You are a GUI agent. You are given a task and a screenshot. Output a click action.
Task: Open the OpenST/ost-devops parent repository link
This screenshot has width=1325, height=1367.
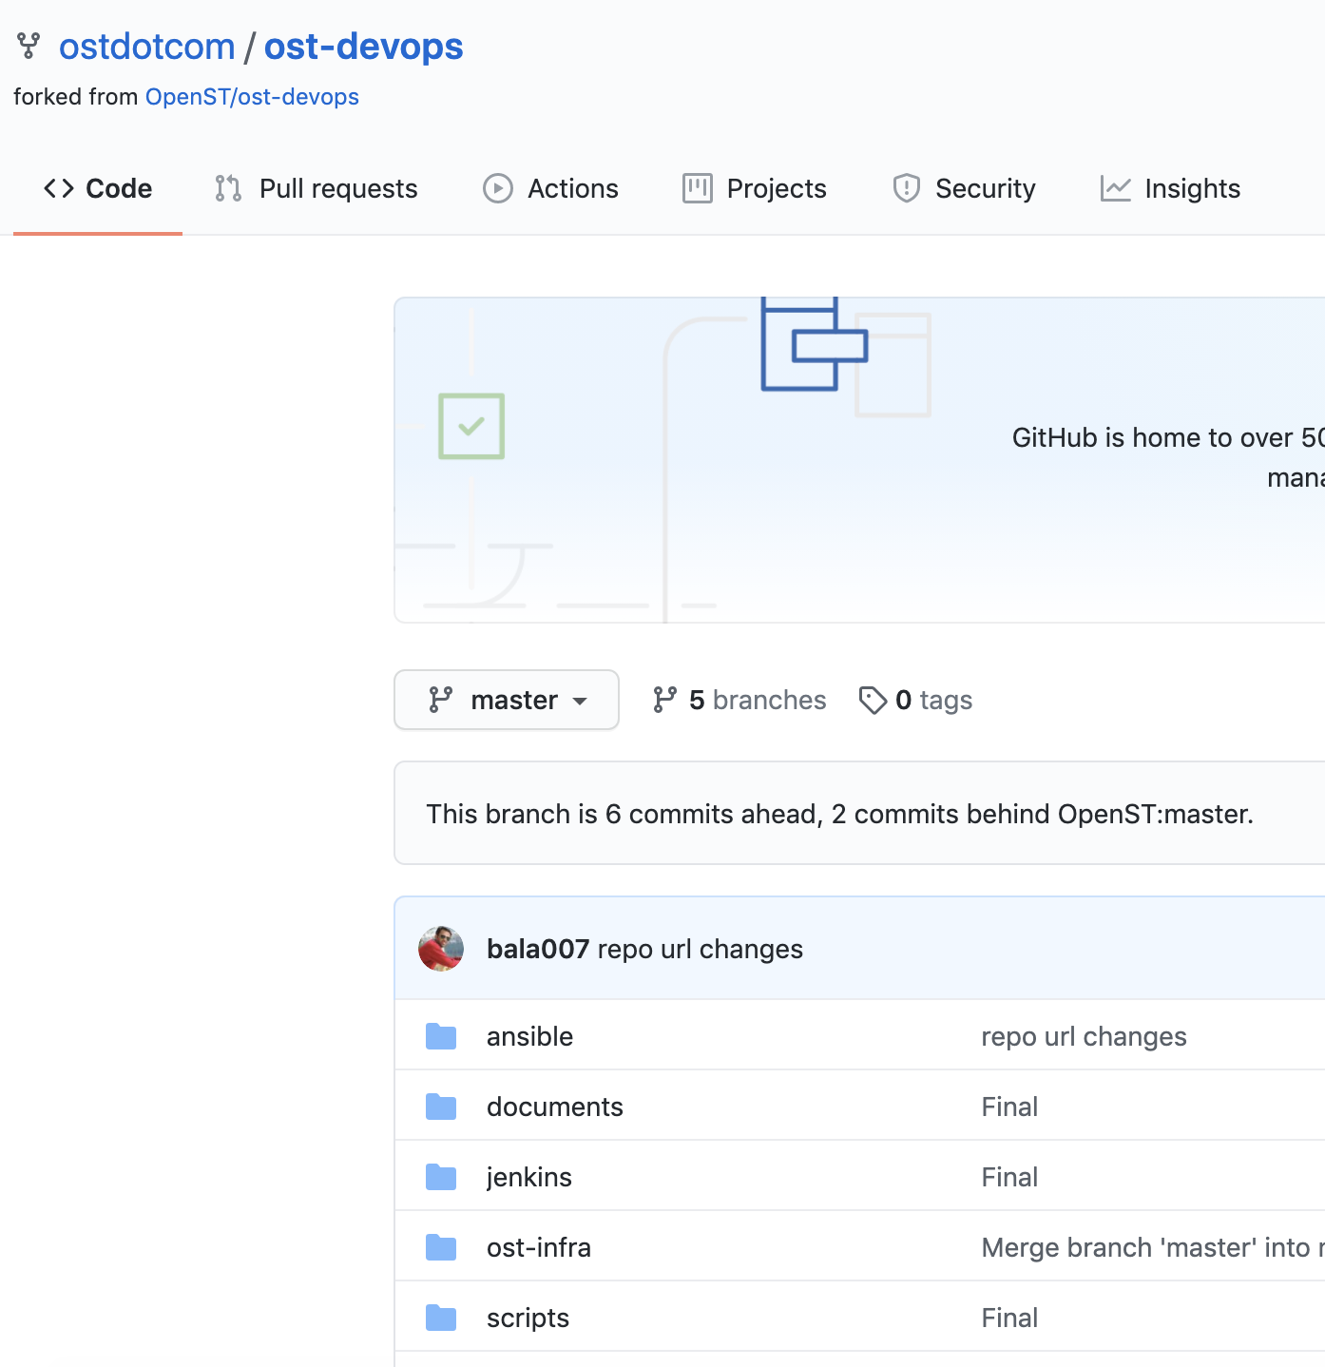click(x=252, y=97)
